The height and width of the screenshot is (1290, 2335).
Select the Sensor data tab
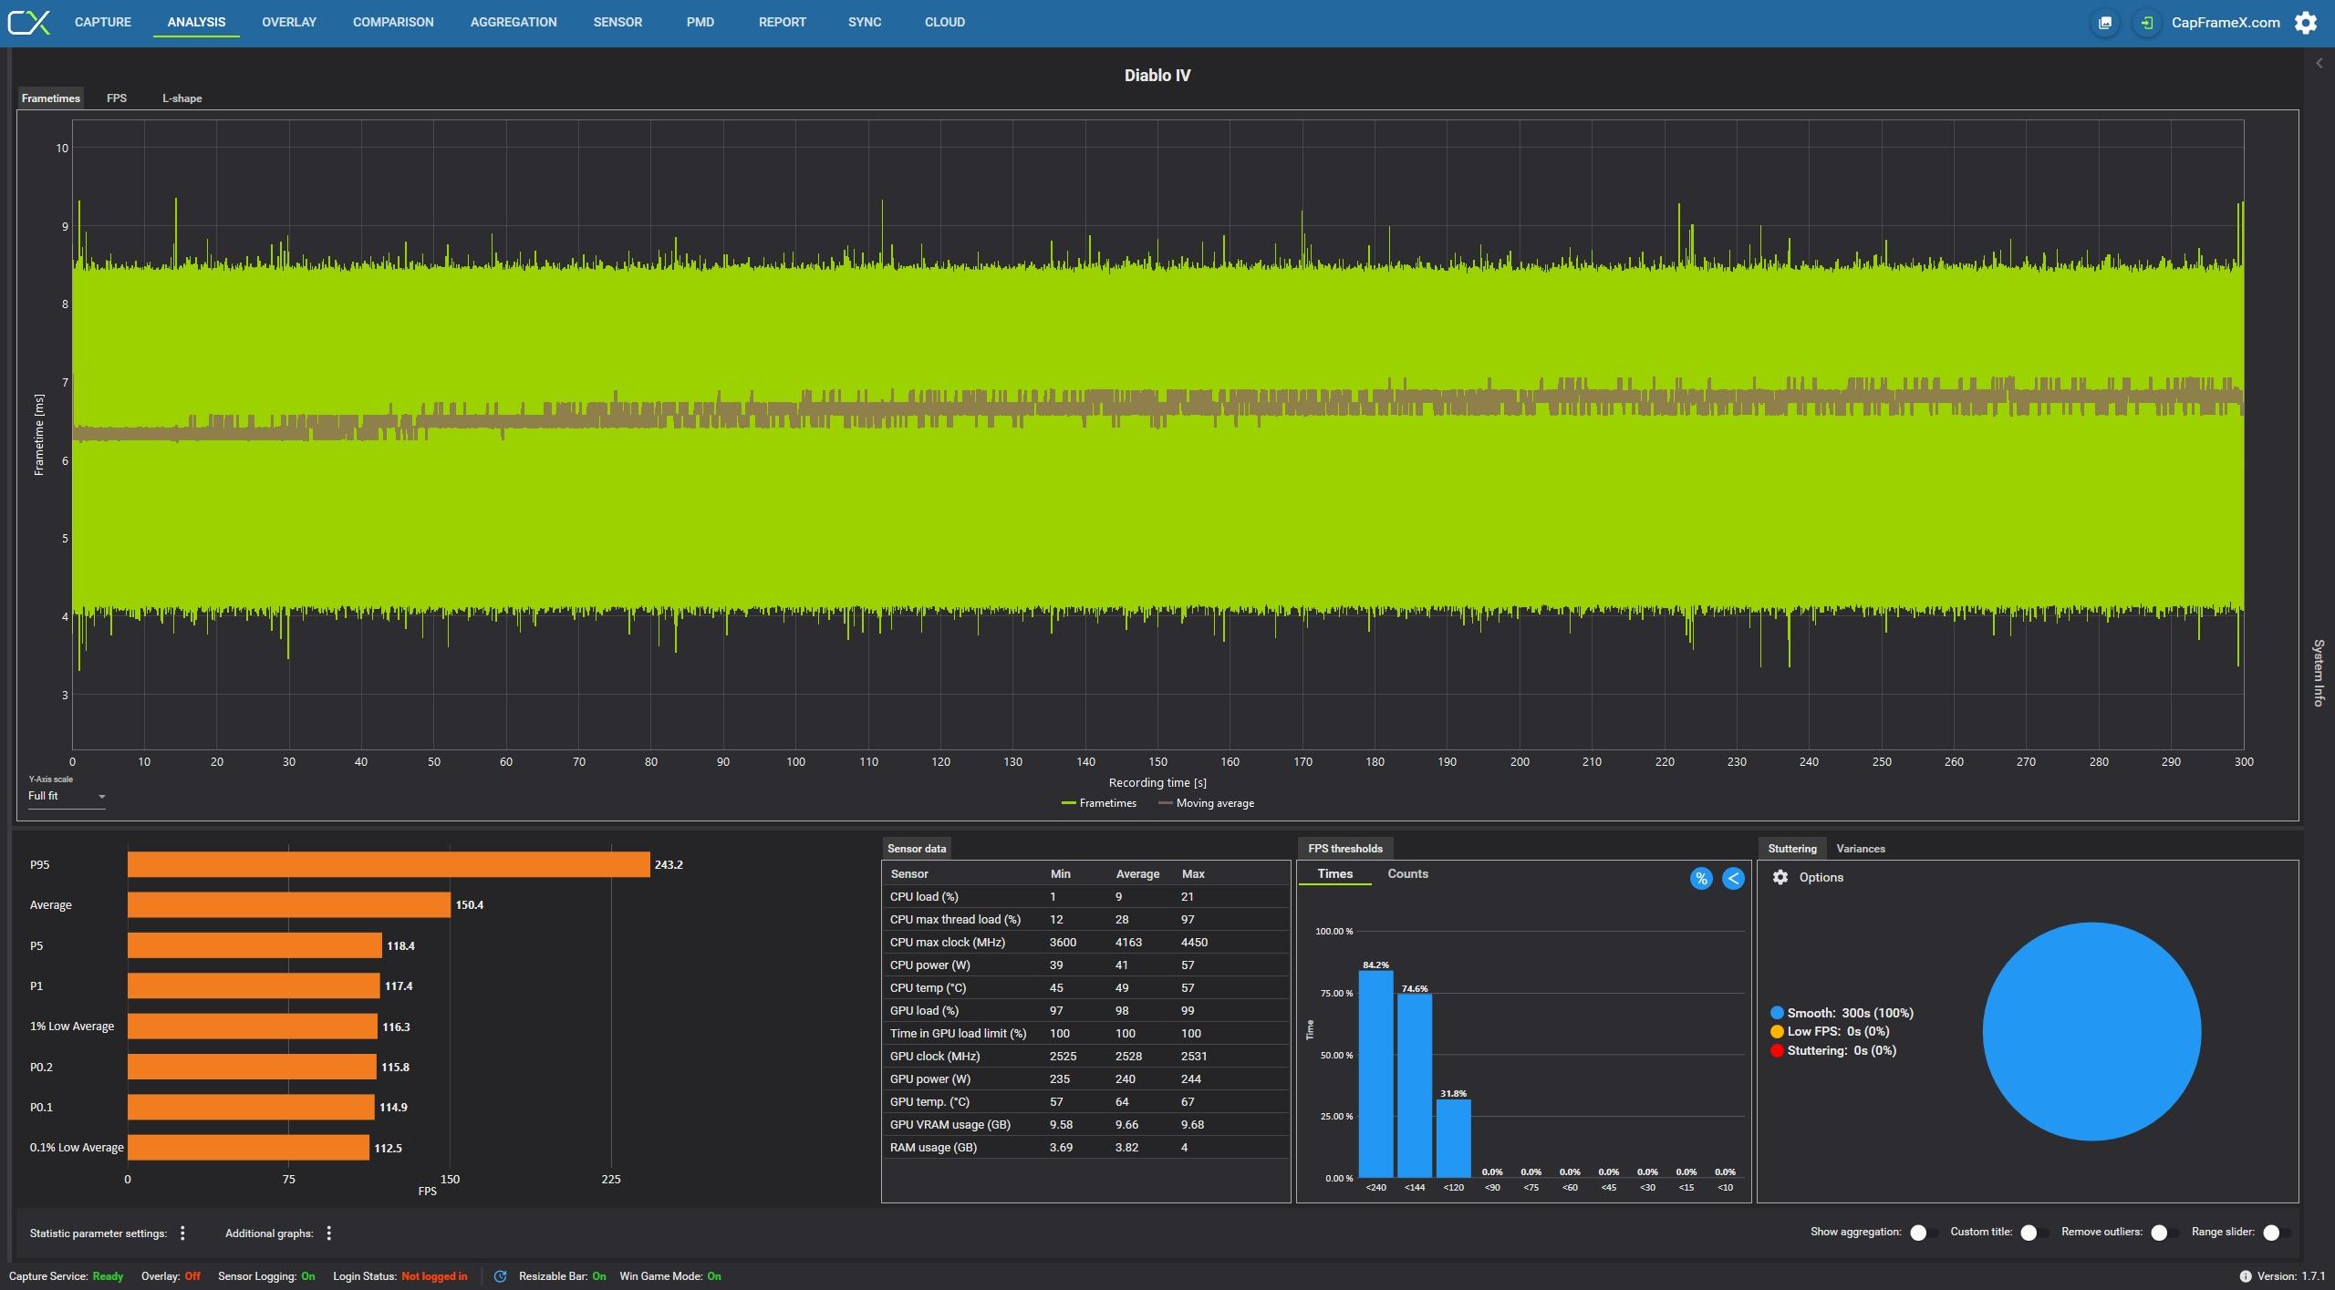point(917,849)
